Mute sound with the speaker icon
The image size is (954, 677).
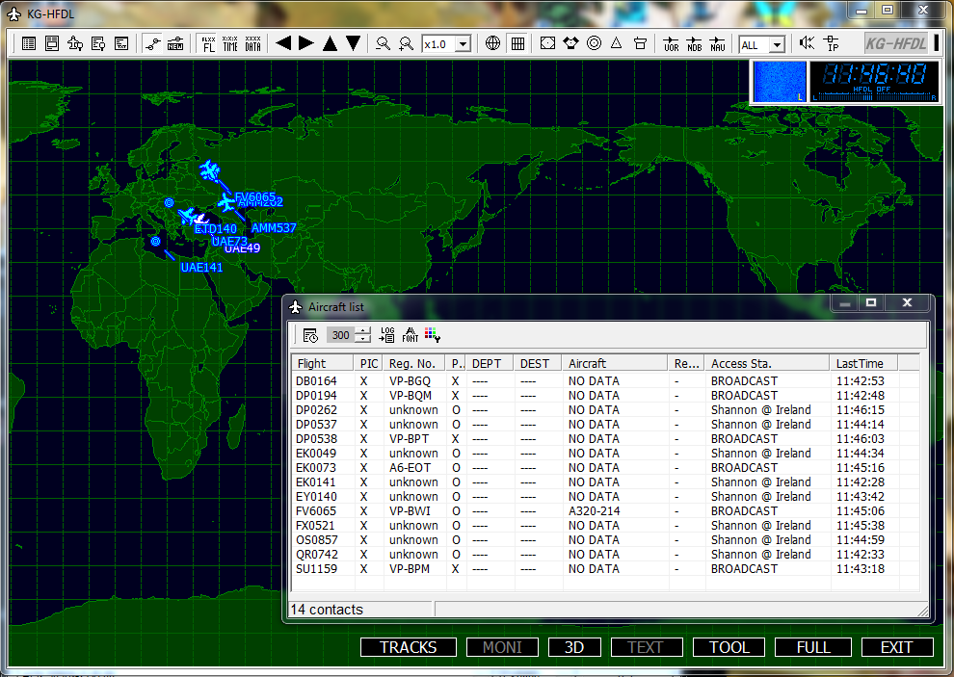click(807, 43)
